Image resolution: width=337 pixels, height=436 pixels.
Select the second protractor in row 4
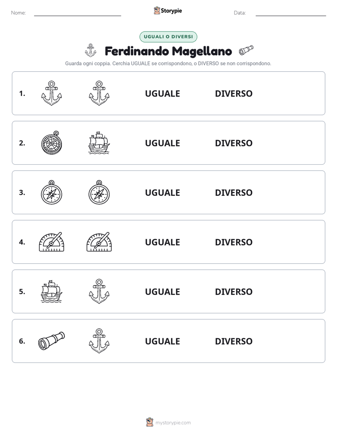click(99, 242)
